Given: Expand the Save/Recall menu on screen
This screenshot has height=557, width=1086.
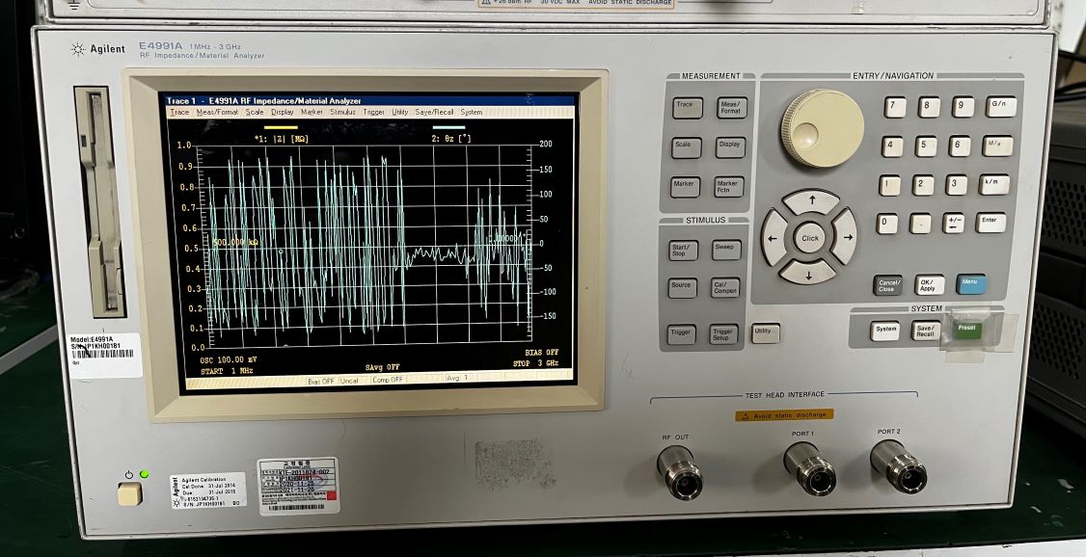Looking at the screenshot, I should tap(434, 112).
